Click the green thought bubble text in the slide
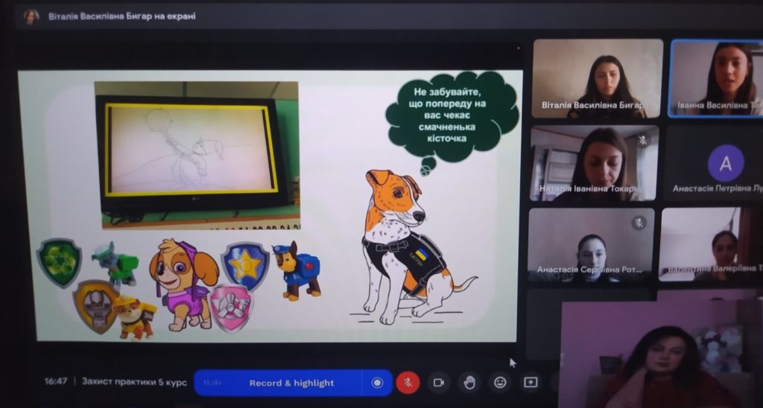Screen dimensions: 763x408 [x=448, y=115]
